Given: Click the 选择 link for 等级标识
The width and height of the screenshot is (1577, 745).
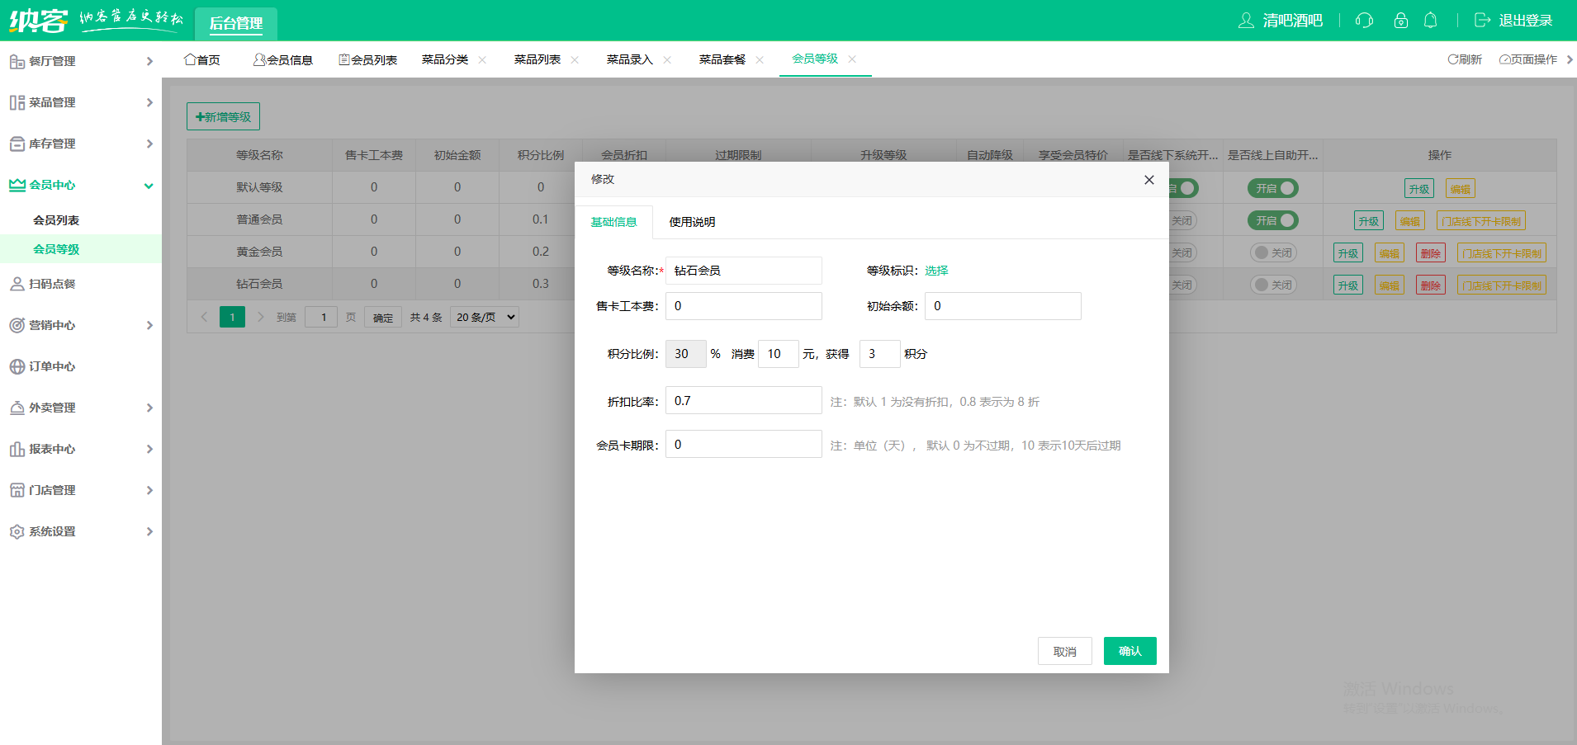Looking at the screenshot, I should click(x=936, y=271).
